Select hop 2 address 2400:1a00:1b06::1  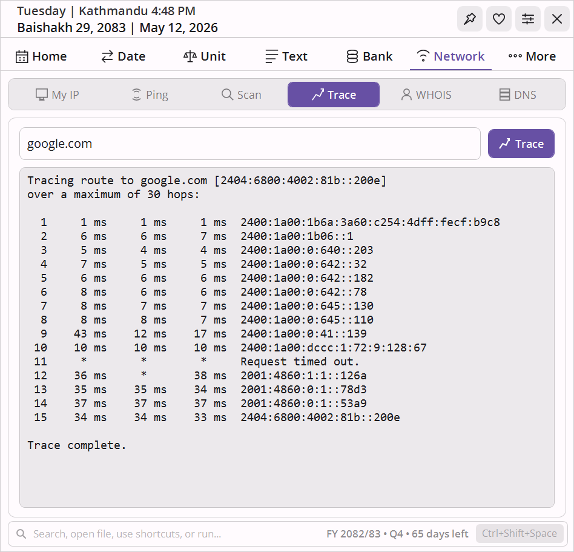tap(297, 236)
